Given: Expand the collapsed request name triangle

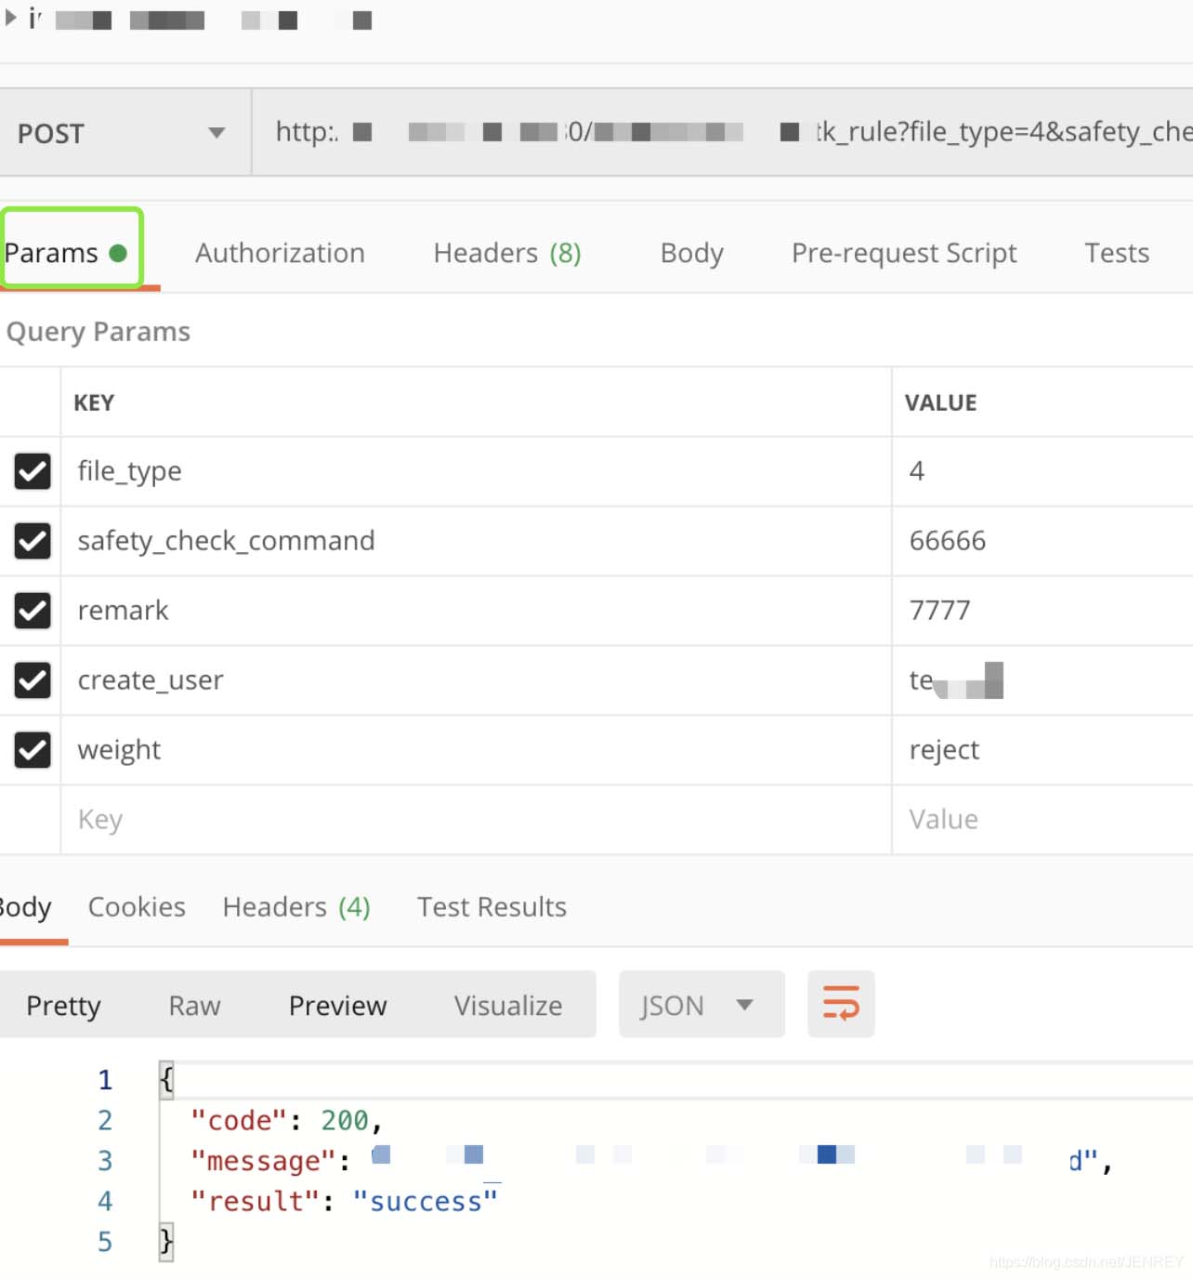Looking at the screenshot, I should (x=11, y=18).
